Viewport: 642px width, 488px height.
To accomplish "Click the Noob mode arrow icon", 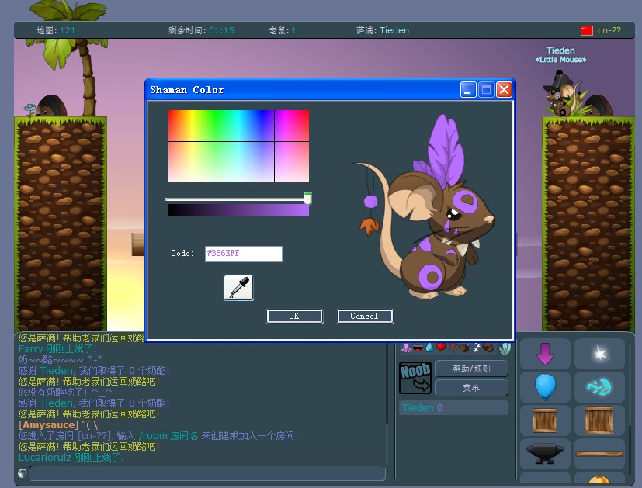I will [415, 378].
